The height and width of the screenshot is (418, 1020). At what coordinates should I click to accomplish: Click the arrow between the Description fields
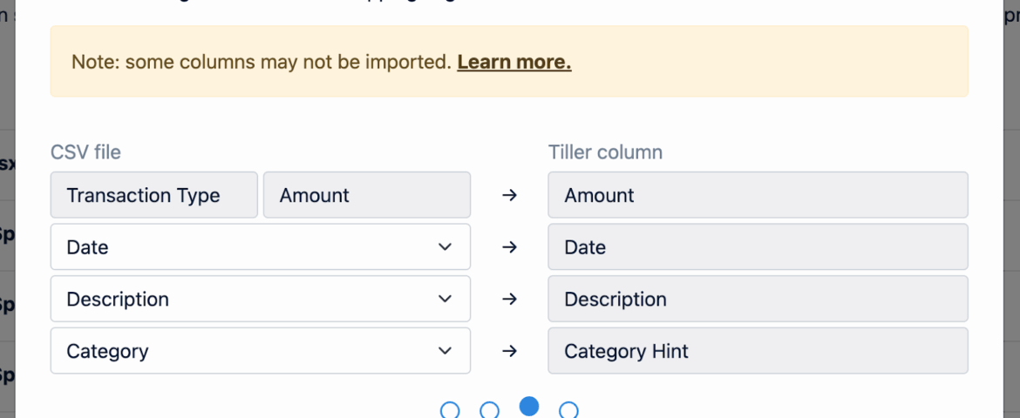pyautogui.click(x=510, y=300)
